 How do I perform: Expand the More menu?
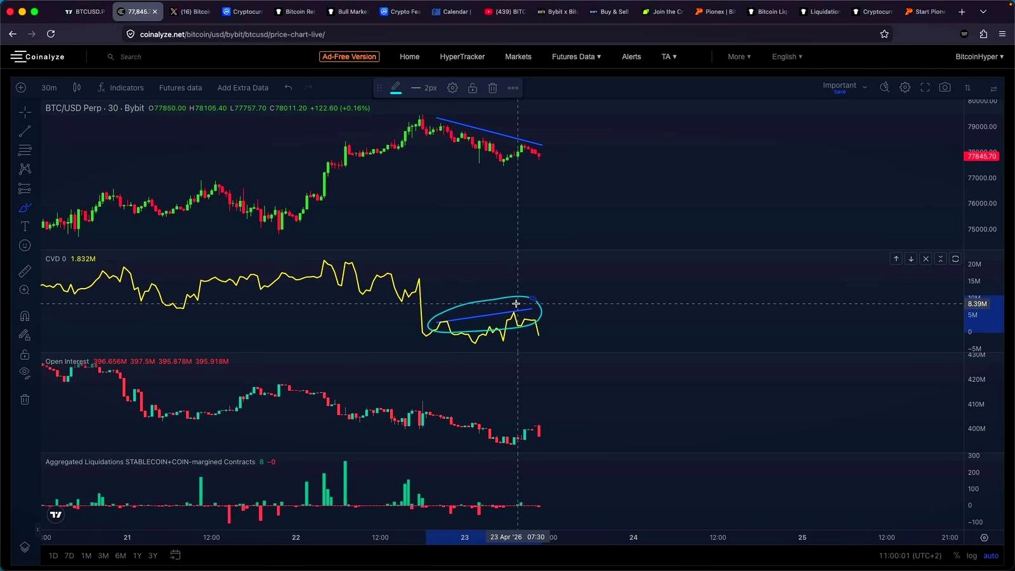(x=739, y=56)
